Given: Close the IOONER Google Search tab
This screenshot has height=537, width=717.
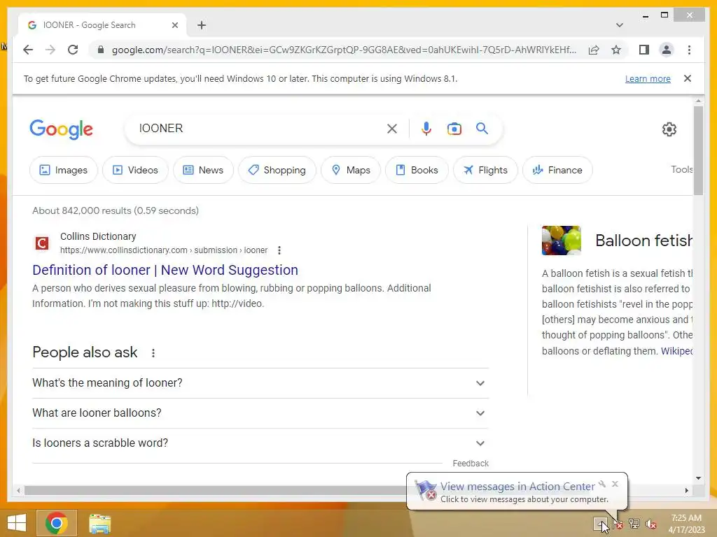Looking at the screenshot, I should (x=174, y=25).
